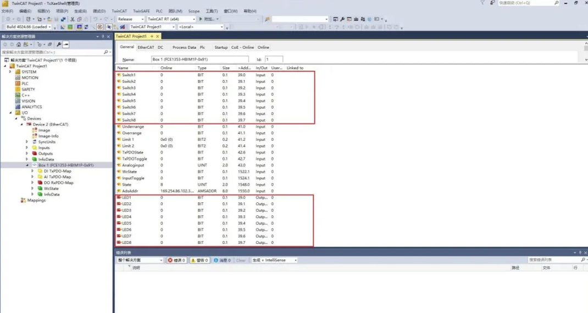Open the Release configuration dropdown
The height and width of the screenshot is (313, 588).
pos(130,19)
